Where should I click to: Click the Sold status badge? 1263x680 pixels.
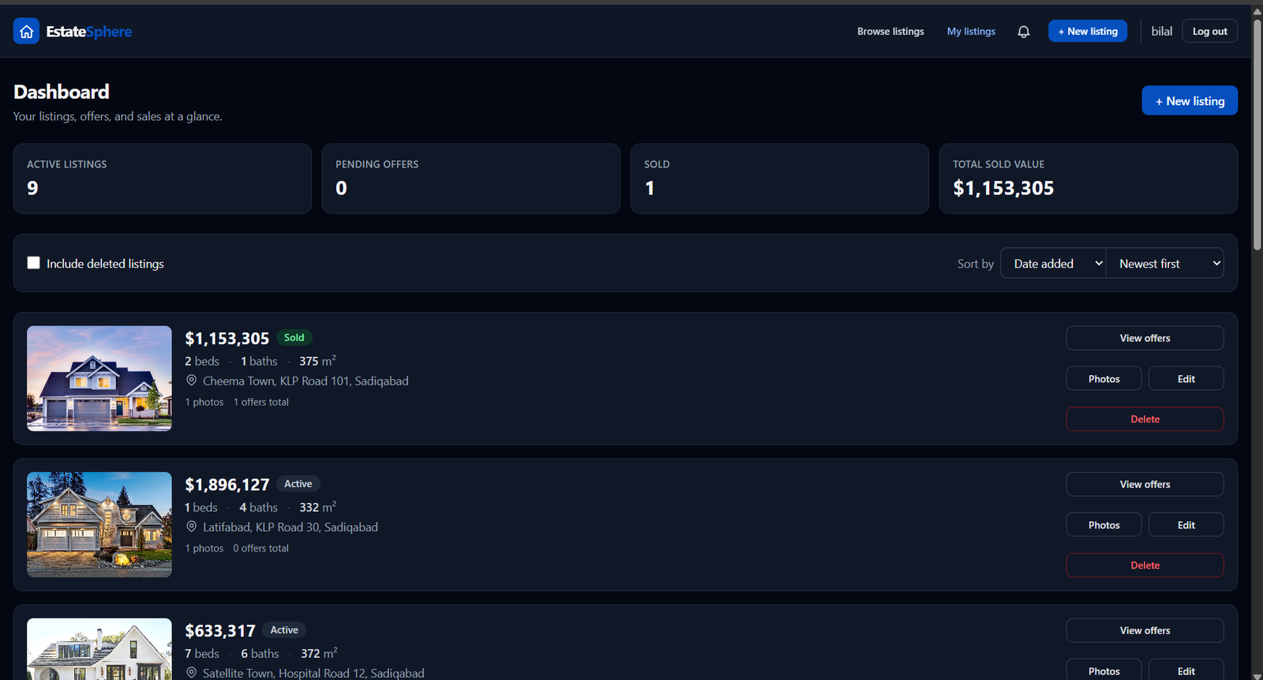pyautogui.click(x=294, y=337)
